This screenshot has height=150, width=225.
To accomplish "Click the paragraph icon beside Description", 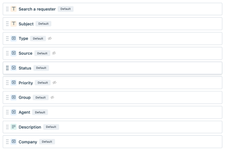I will point(14,127).
